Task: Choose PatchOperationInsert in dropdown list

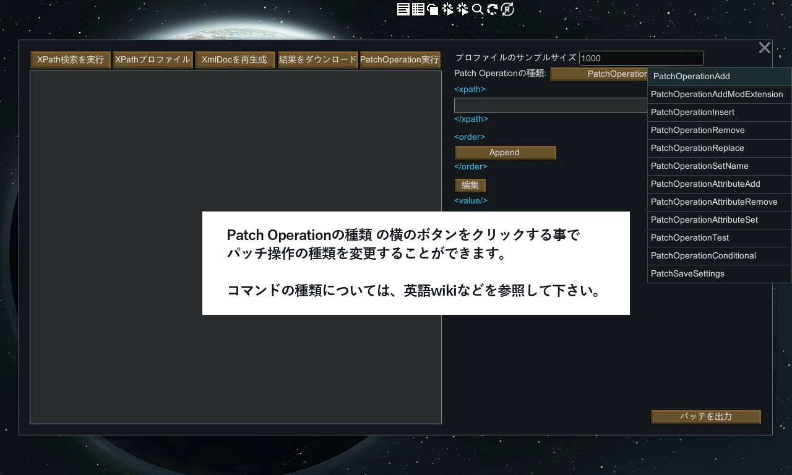Action: click(x=720, y=113)
